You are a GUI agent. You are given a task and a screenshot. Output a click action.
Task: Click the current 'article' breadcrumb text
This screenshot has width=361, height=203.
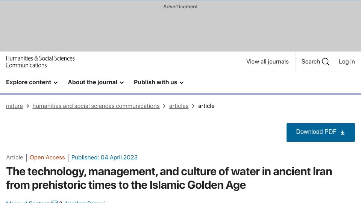tap(206, 106)
